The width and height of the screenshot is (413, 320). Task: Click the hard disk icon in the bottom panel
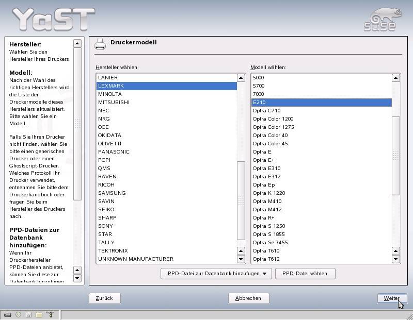coord(8,314)
